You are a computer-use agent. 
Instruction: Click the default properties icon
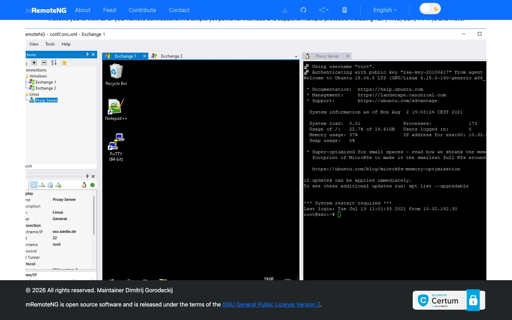click(50, 185)
